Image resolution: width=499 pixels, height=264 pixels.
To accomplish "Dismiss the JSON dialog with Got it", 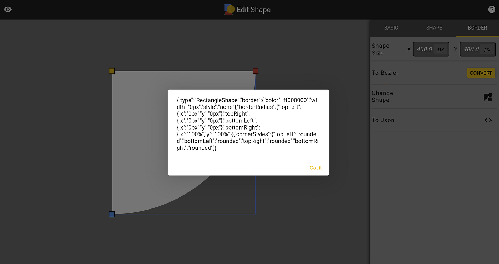I will (315, 168).
